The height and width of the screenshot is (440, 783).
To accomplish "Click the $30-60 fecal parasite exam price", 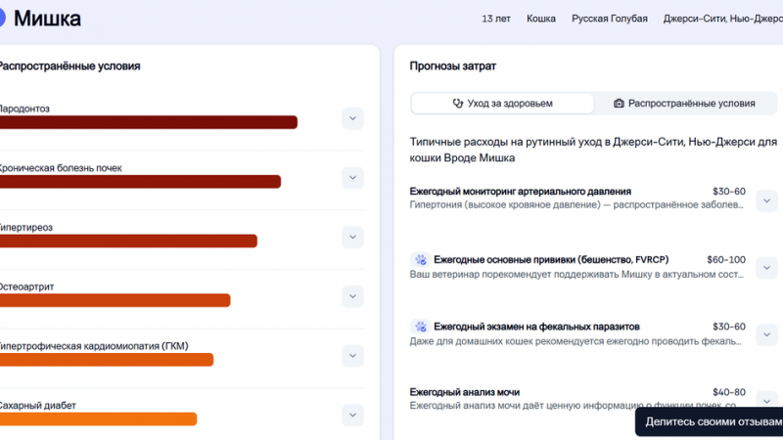I will click(728, 327).
